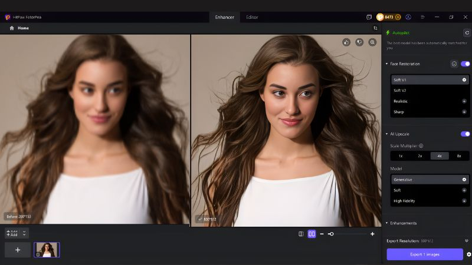Image resolution: width=472 pixels, height=265 pixels.
Task: Collapse the Face Restoration section
Action: tap(387, 64)
